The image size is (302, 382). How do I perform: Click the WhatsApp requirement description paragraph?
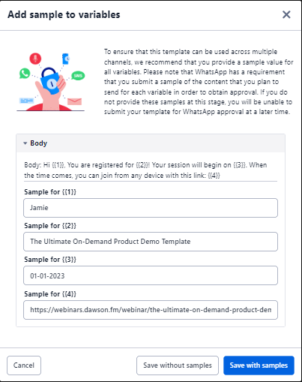click(199, 82)
